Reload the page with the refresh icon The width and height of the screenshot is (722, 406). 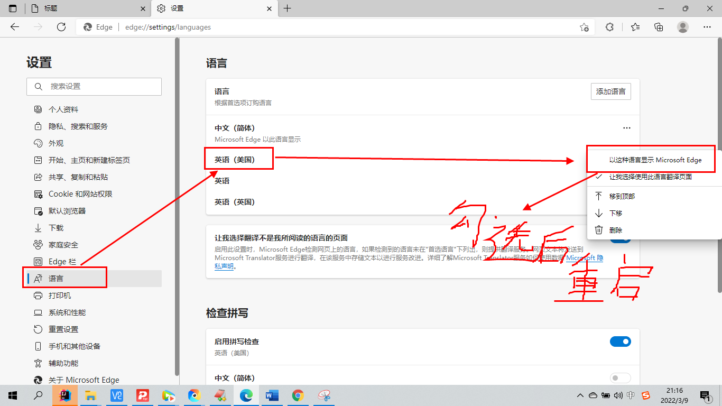tap(61, 27)
